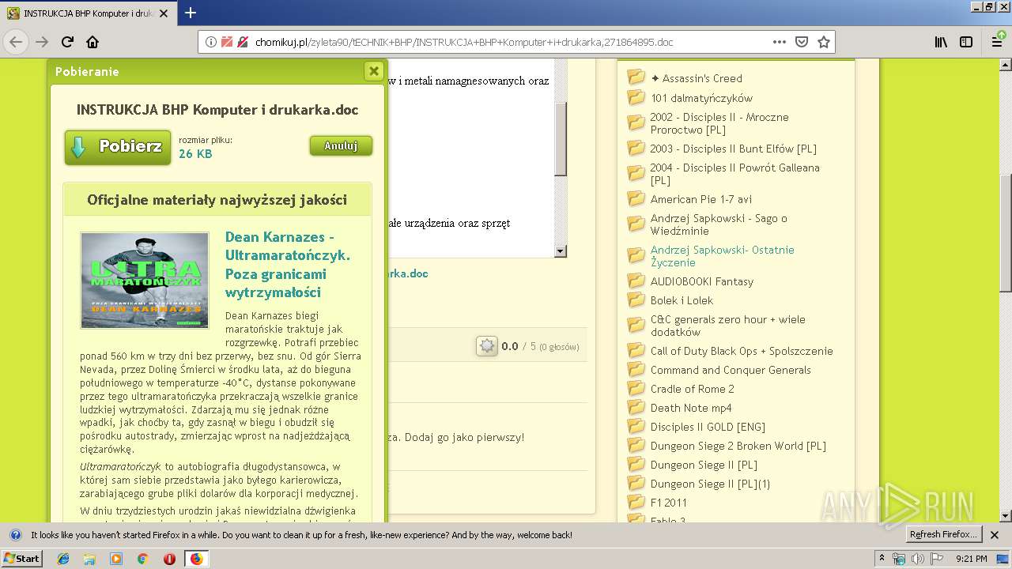Open the Cradle of Rome 2 folder

point(693,389)
